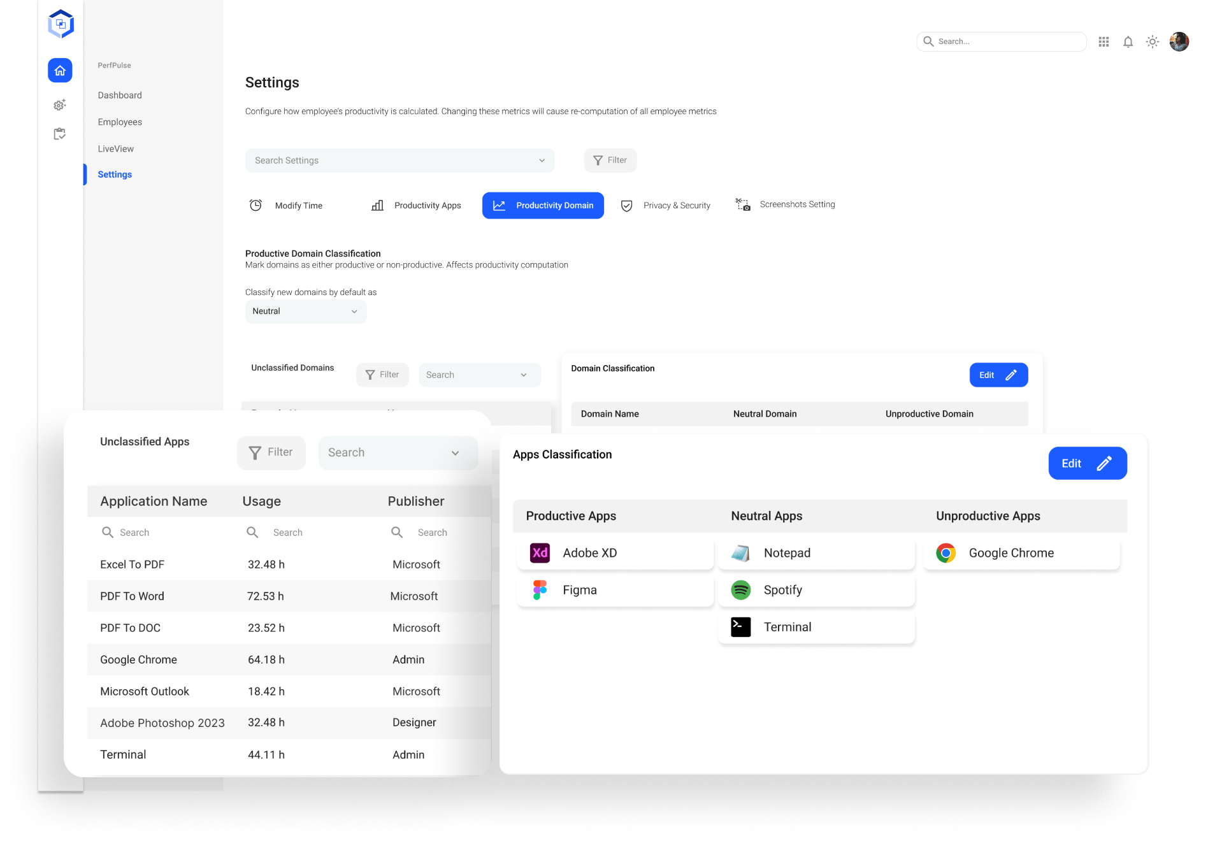Focus the top header Search field
The width and height of the screenshot is (1208, 841).
pos(1002,41)
